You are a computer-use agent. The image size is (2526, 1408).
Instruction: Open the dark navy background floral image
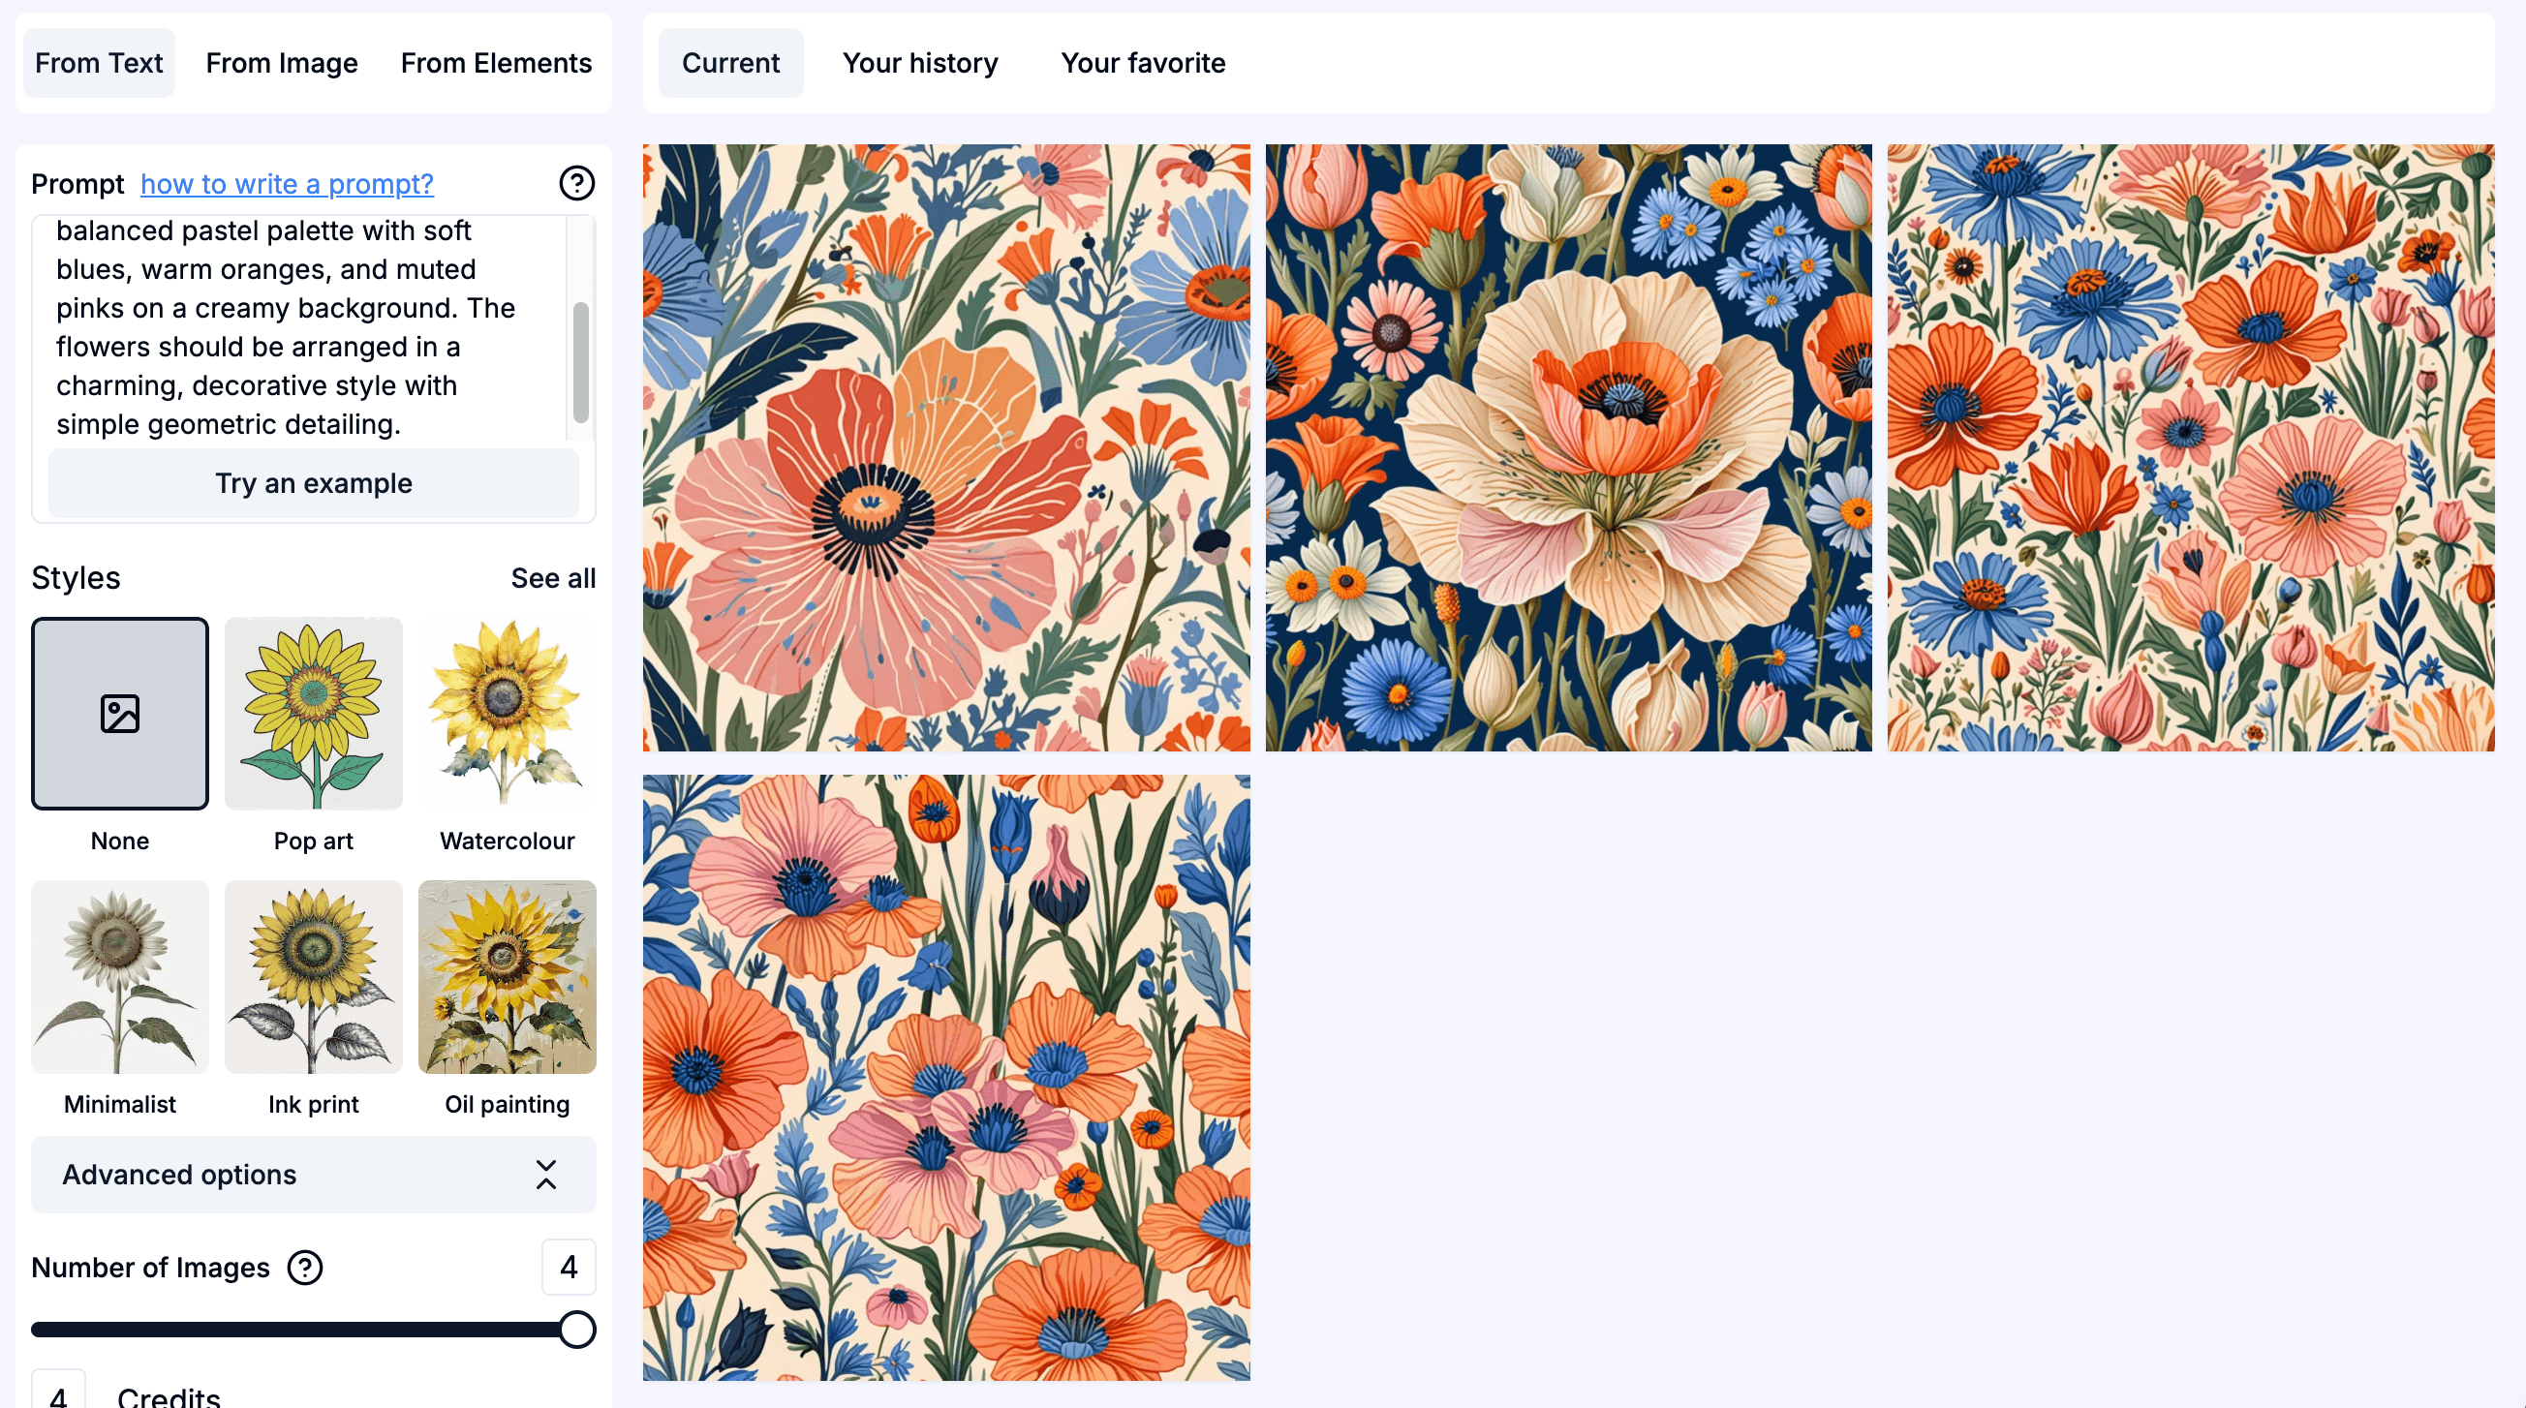coord(1568,448)
